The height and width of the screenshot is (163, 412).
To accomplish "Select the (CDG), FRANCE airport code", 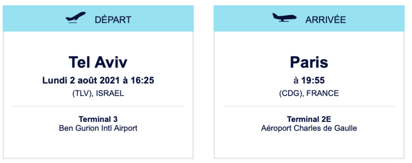I will [x=309, y=93].
